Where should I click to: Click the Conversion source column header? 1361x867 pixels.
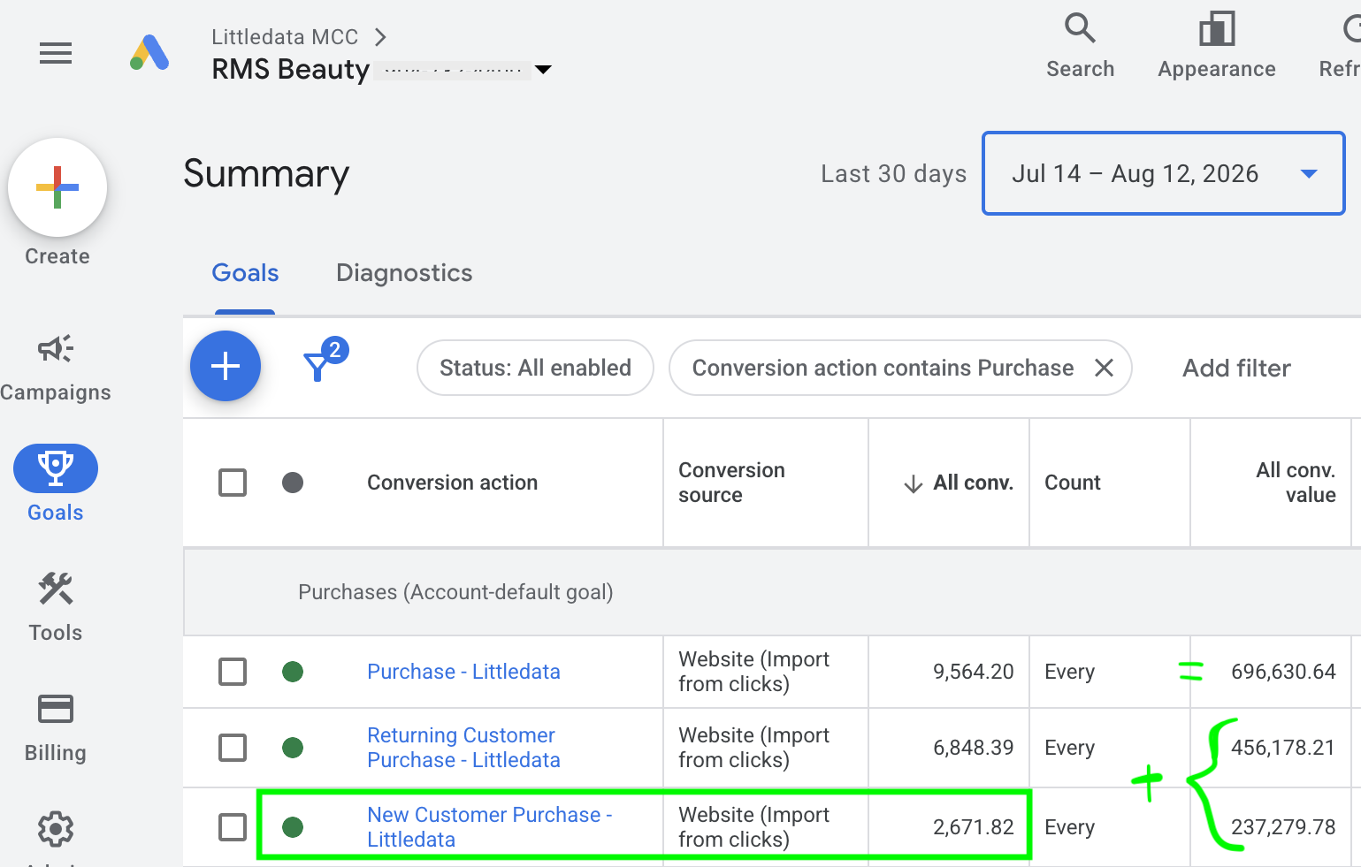pos(731,483)
